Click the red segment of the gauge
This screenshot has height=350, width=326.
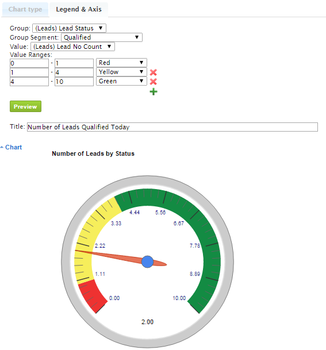(93, 296)
